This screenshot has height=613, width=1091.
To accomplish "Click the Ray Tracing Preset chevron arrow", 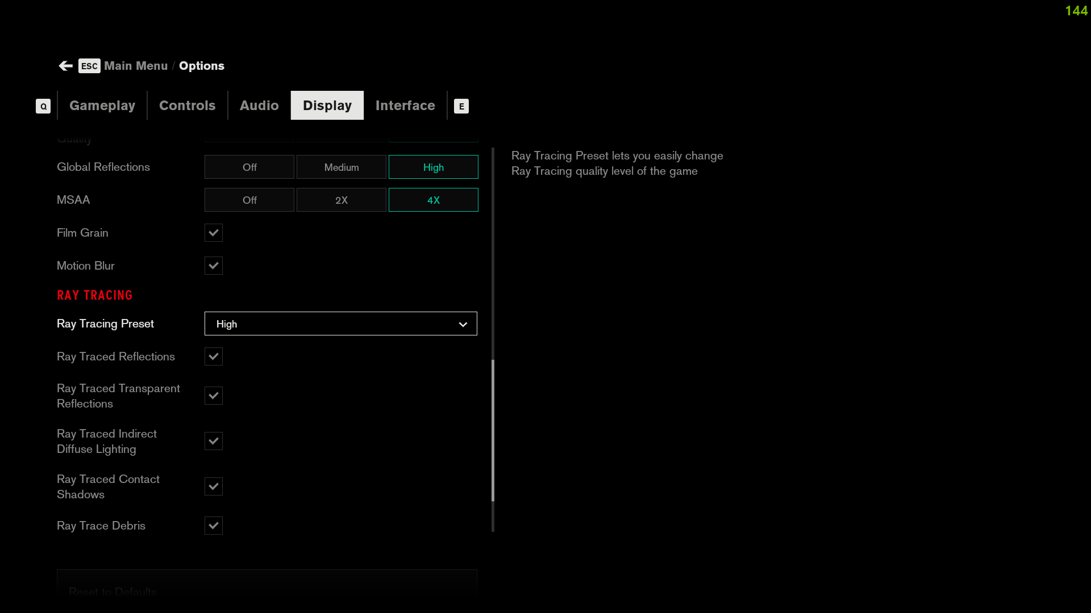I will click(x=463, y=324).
